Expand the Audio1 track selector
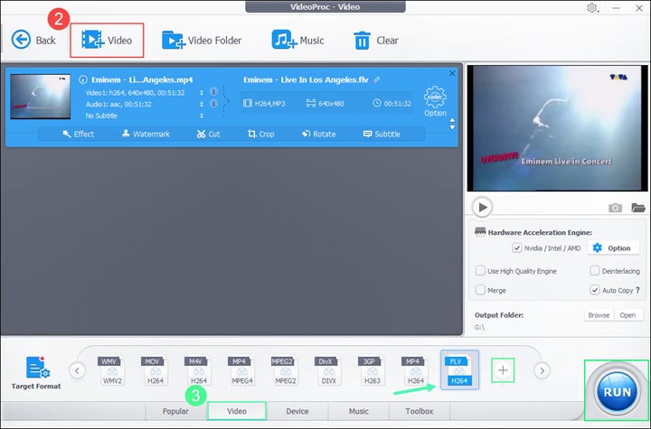Image resolution: width=651 pixels, height=429 pixels. coord(202,104)
